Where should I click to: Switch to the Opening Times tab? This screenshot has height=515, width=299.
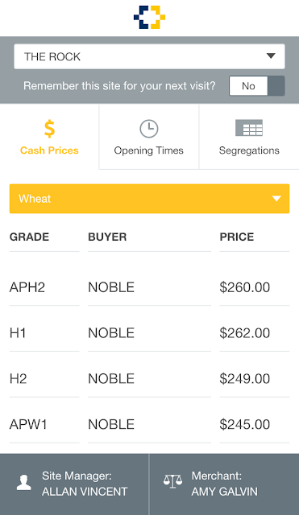point(149,137)
